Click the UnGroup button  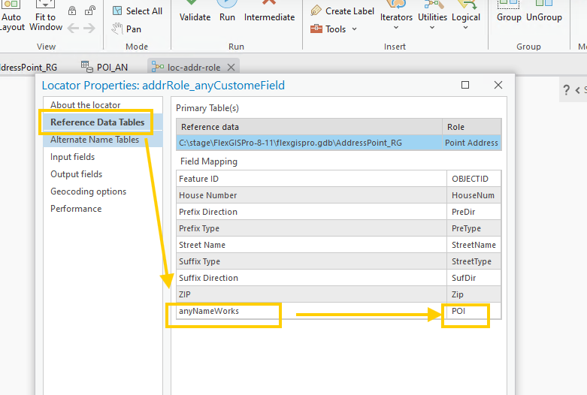[544, 12]
